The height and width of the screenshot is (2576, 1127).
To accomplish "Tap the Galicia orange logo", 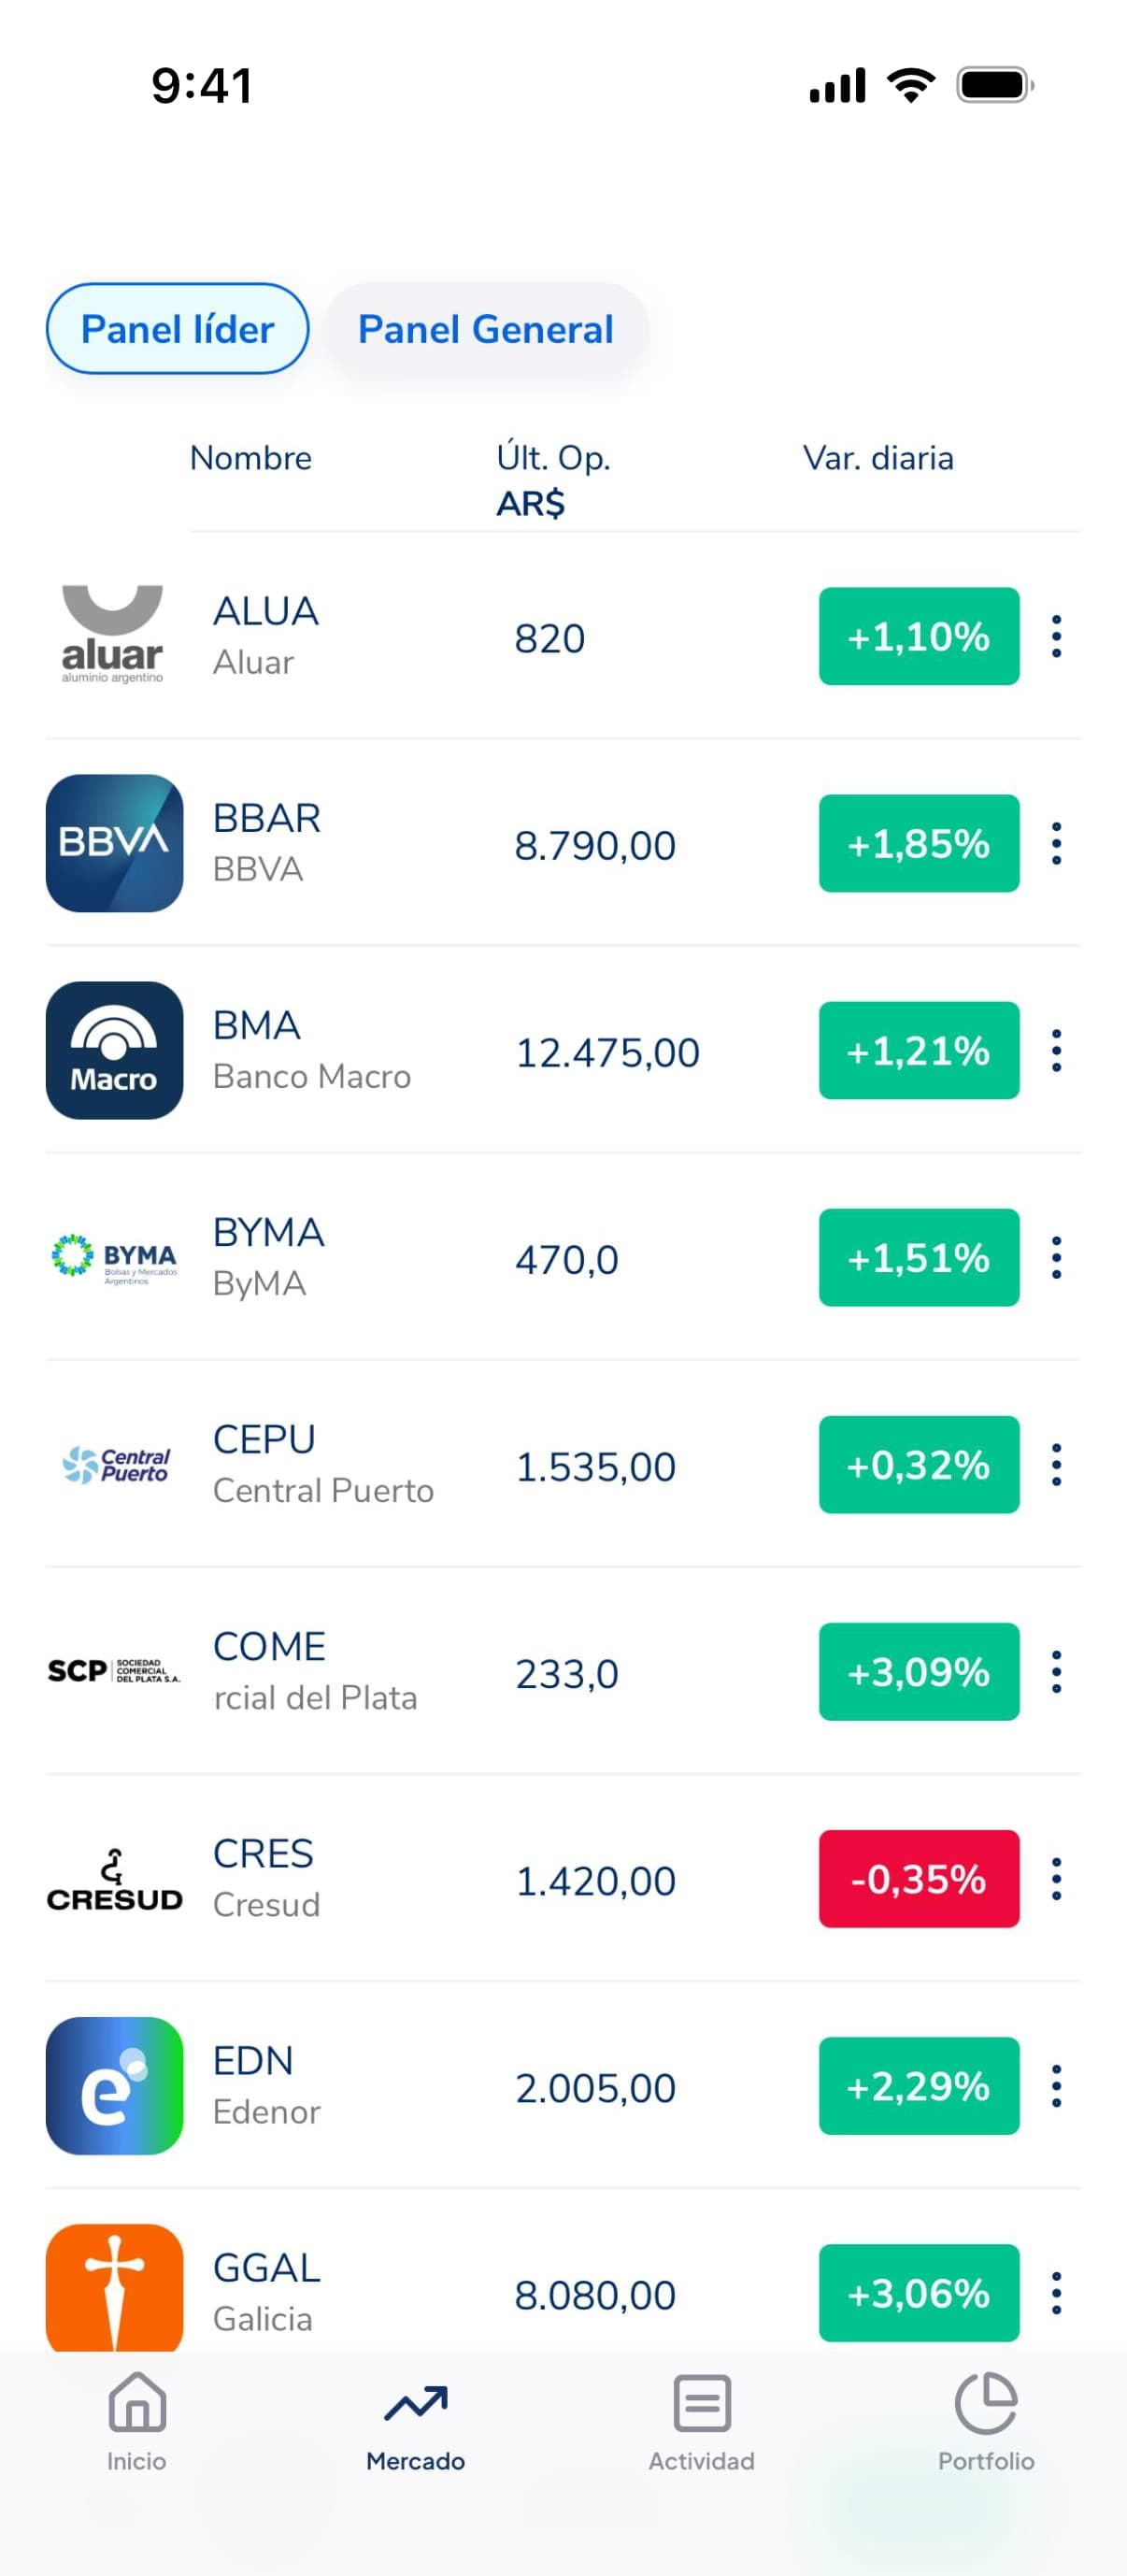I will (114, 2287).
